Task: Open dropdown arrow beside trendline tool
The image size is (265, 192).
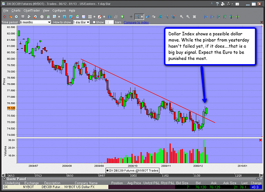Action: (142, 17)
